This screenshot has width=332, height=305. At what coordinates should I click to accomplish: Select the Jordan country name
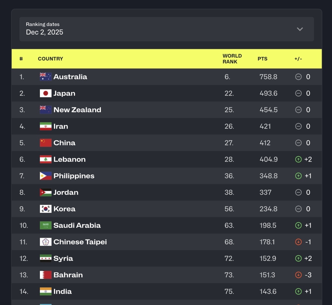pos(66,192)
